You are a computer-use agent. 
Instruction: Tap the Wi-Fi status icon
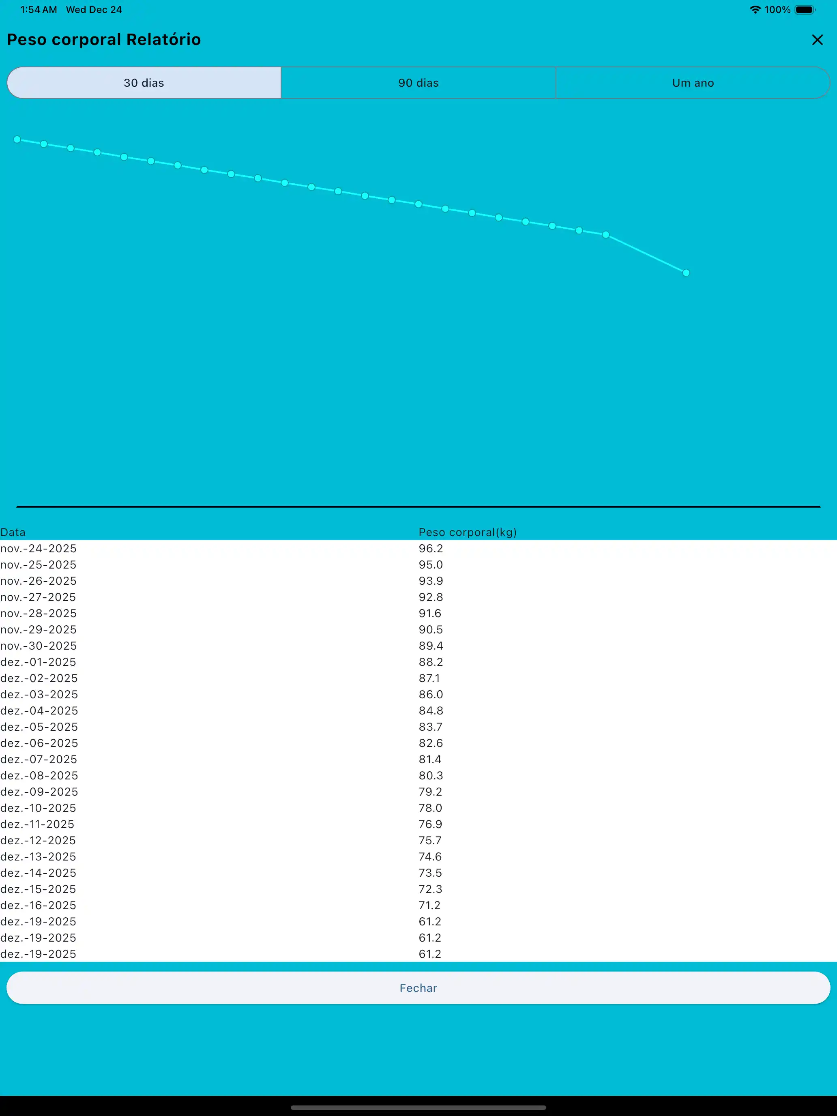point(755,10)
